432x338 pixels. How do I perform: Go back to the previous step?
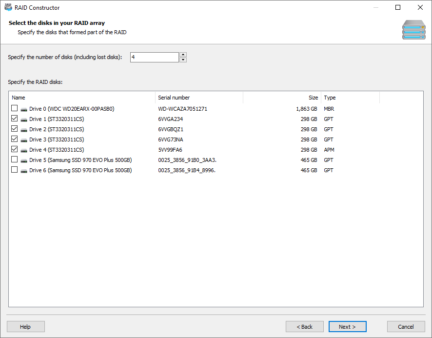click(305, 326)
